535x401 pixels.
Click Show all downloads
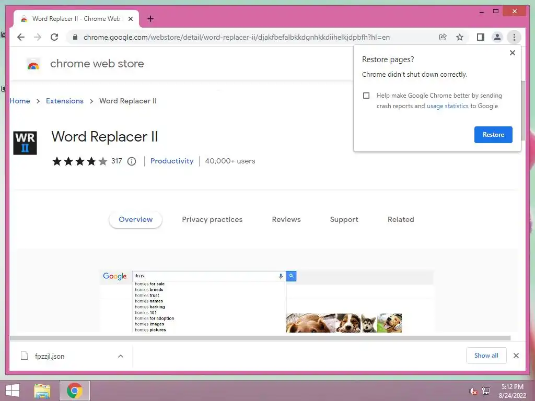486,356
